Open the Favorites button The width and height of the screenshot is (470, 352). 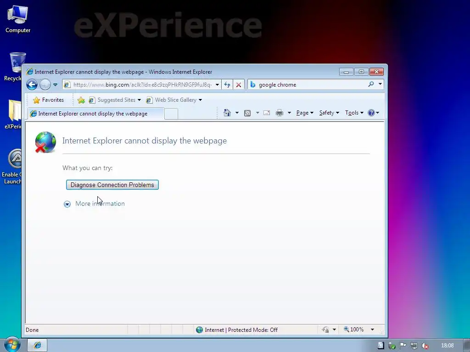[48, 100]
